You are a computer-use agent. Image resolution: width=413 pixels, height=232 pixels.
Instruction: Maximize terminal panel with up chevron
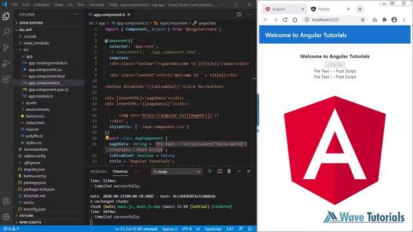coord(239,171)
